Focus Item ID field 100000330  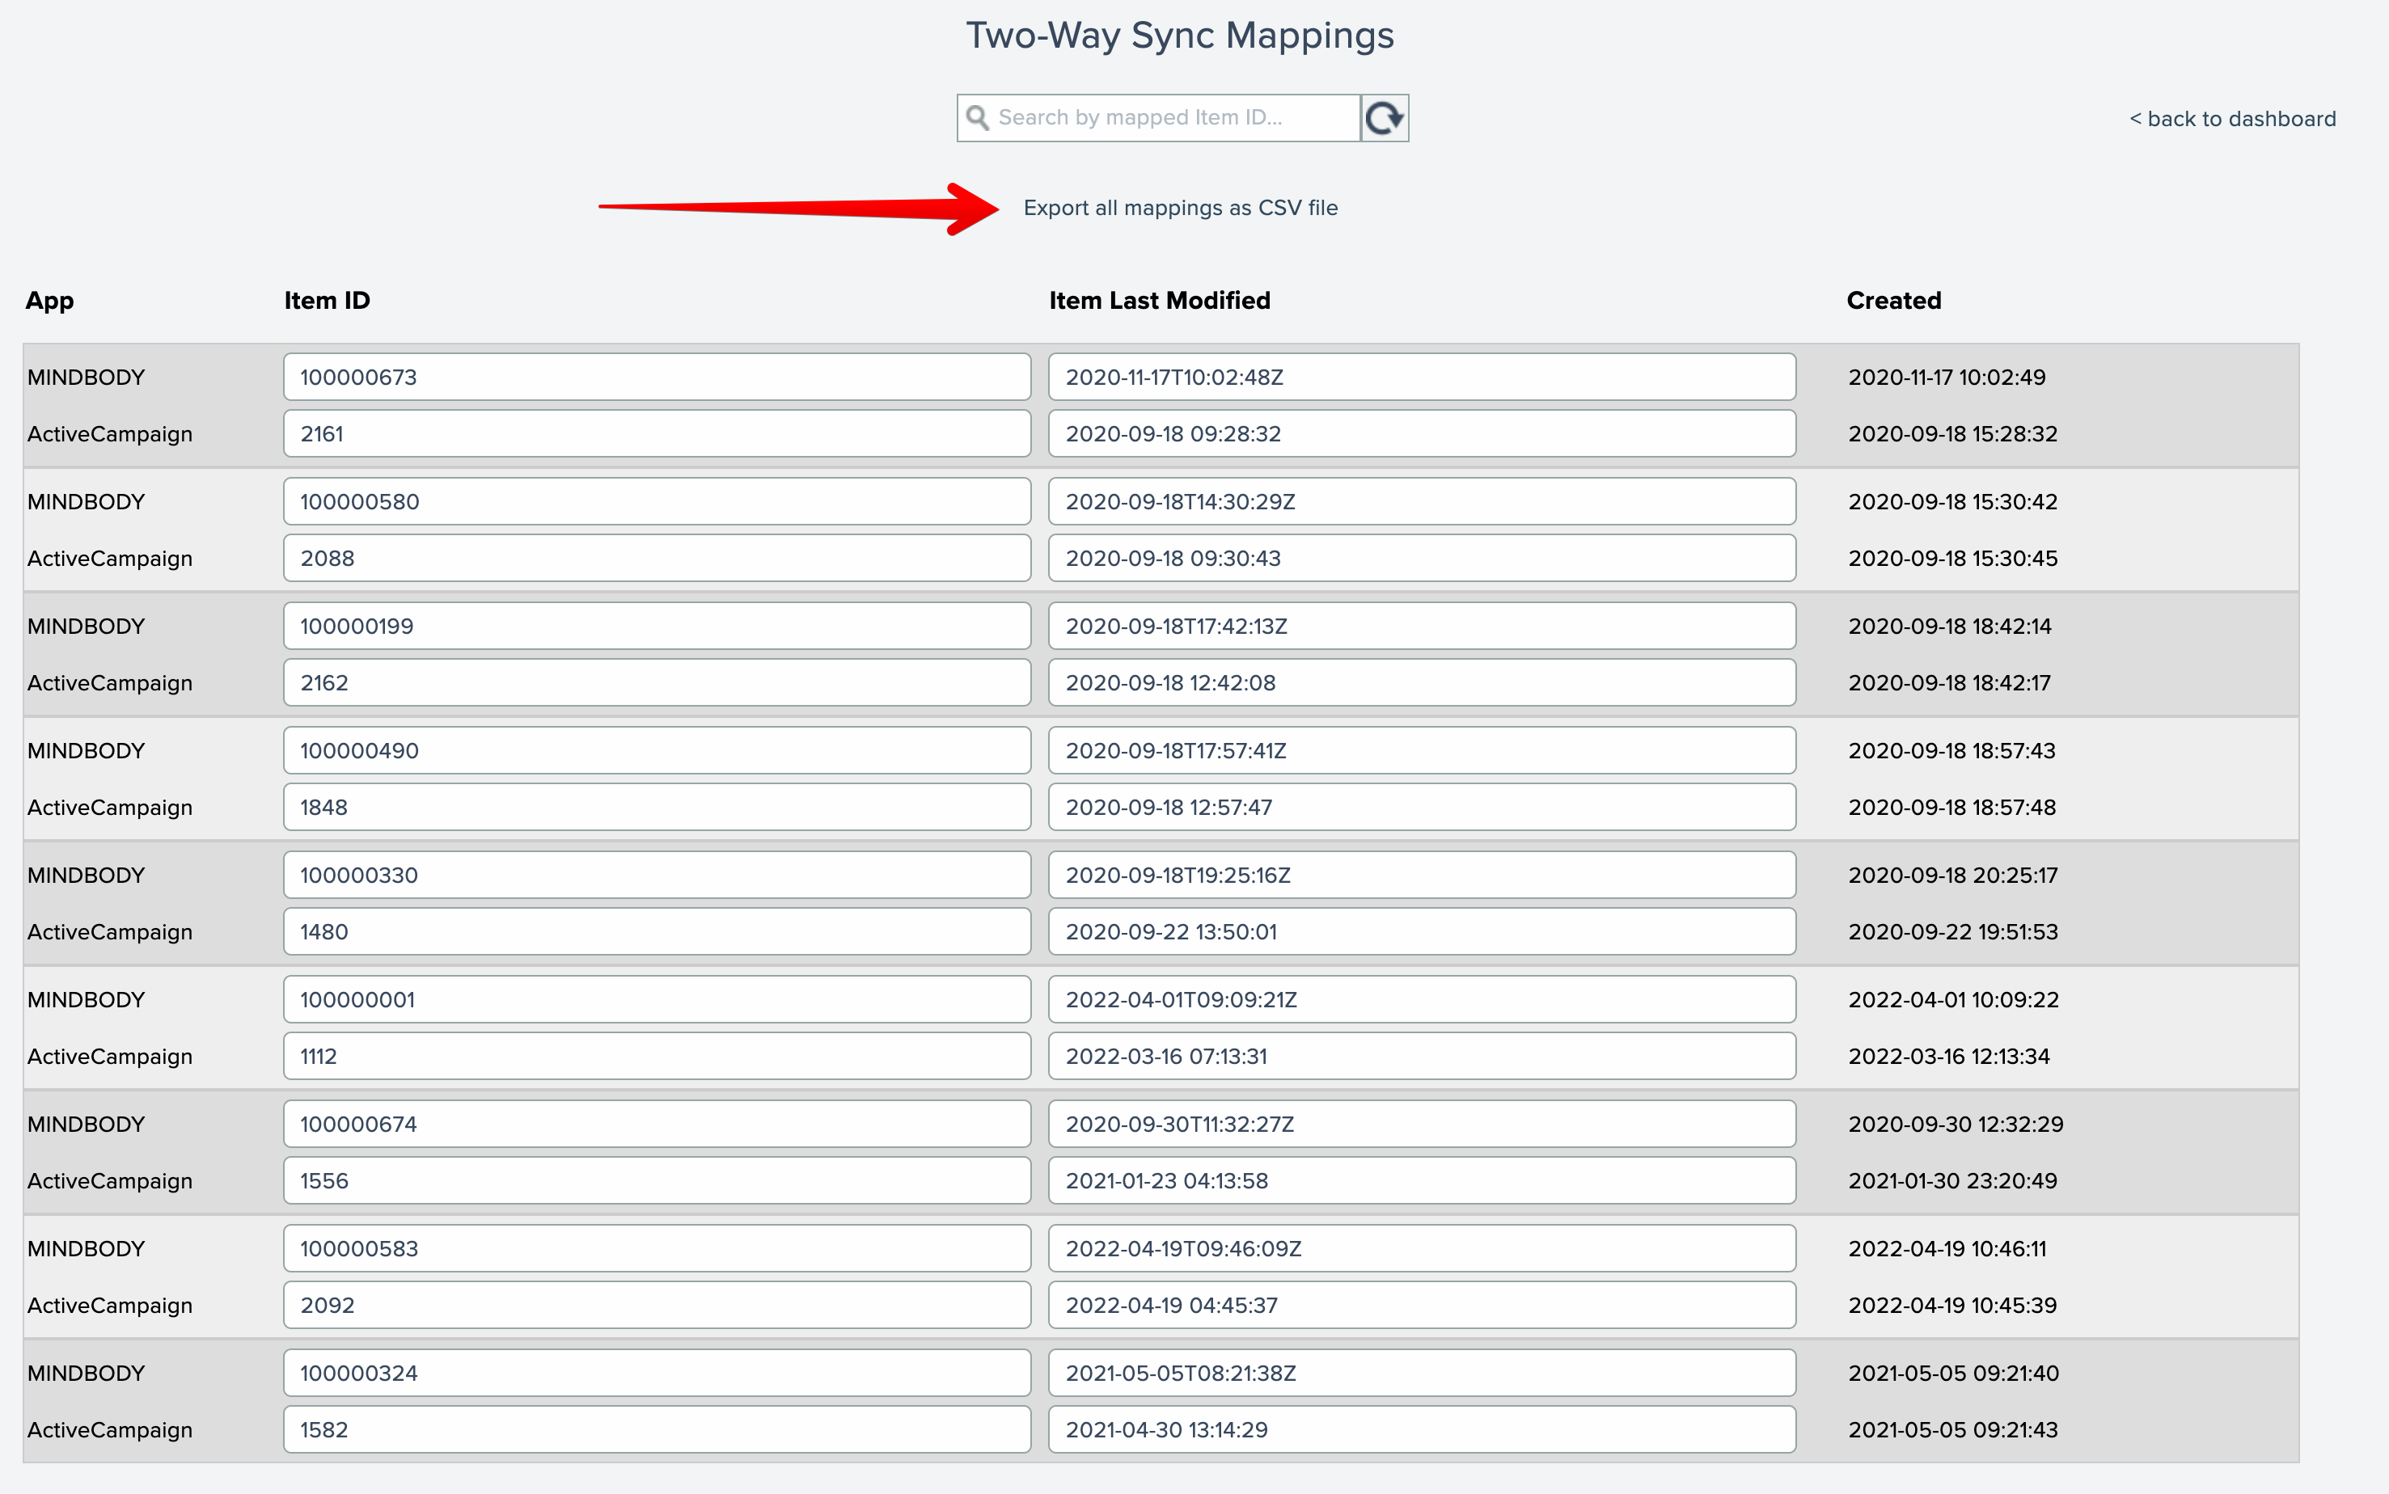(657, 876)
